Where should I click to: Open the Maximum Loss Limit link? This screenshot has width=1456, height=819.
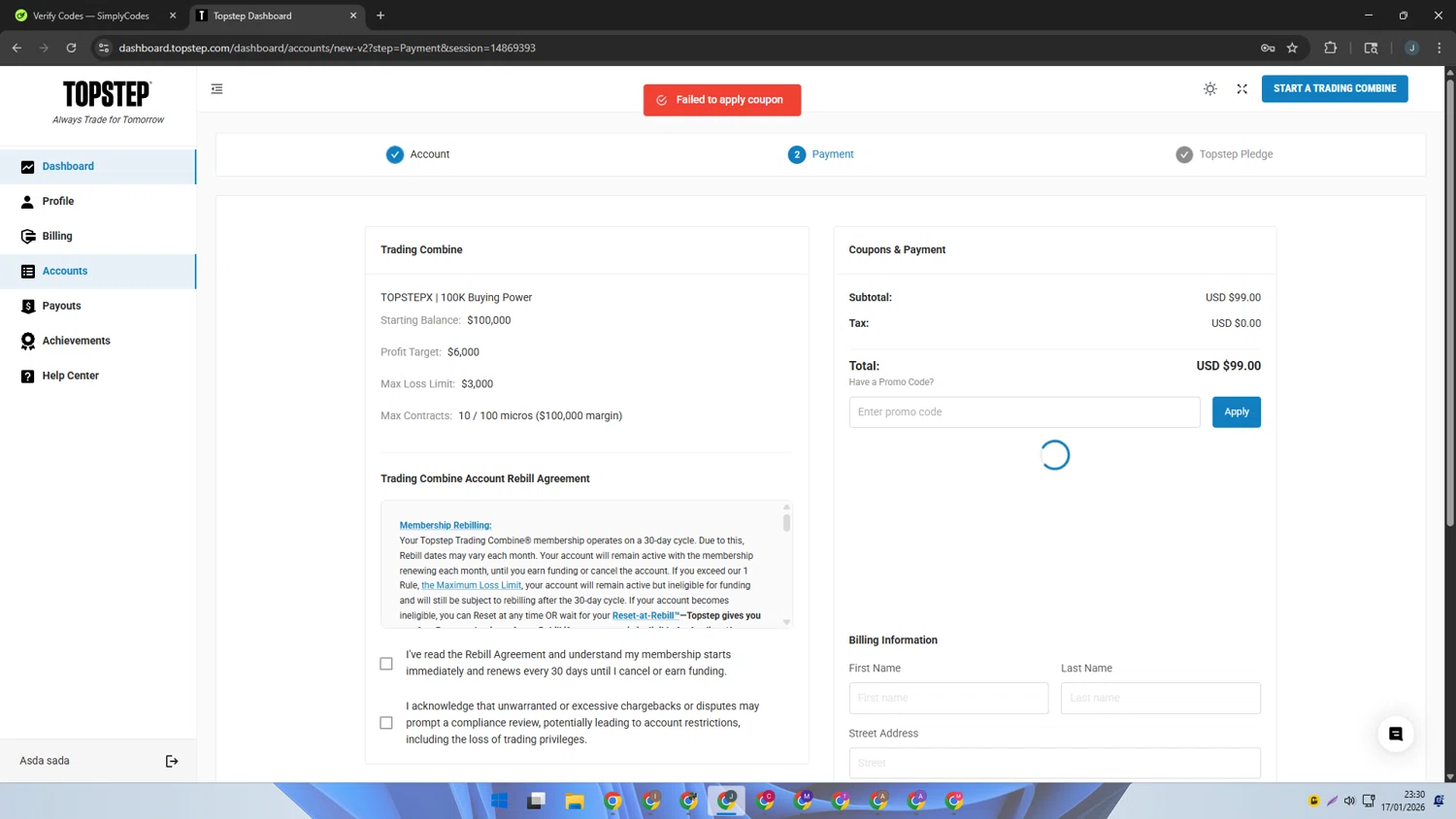[471, 585]
